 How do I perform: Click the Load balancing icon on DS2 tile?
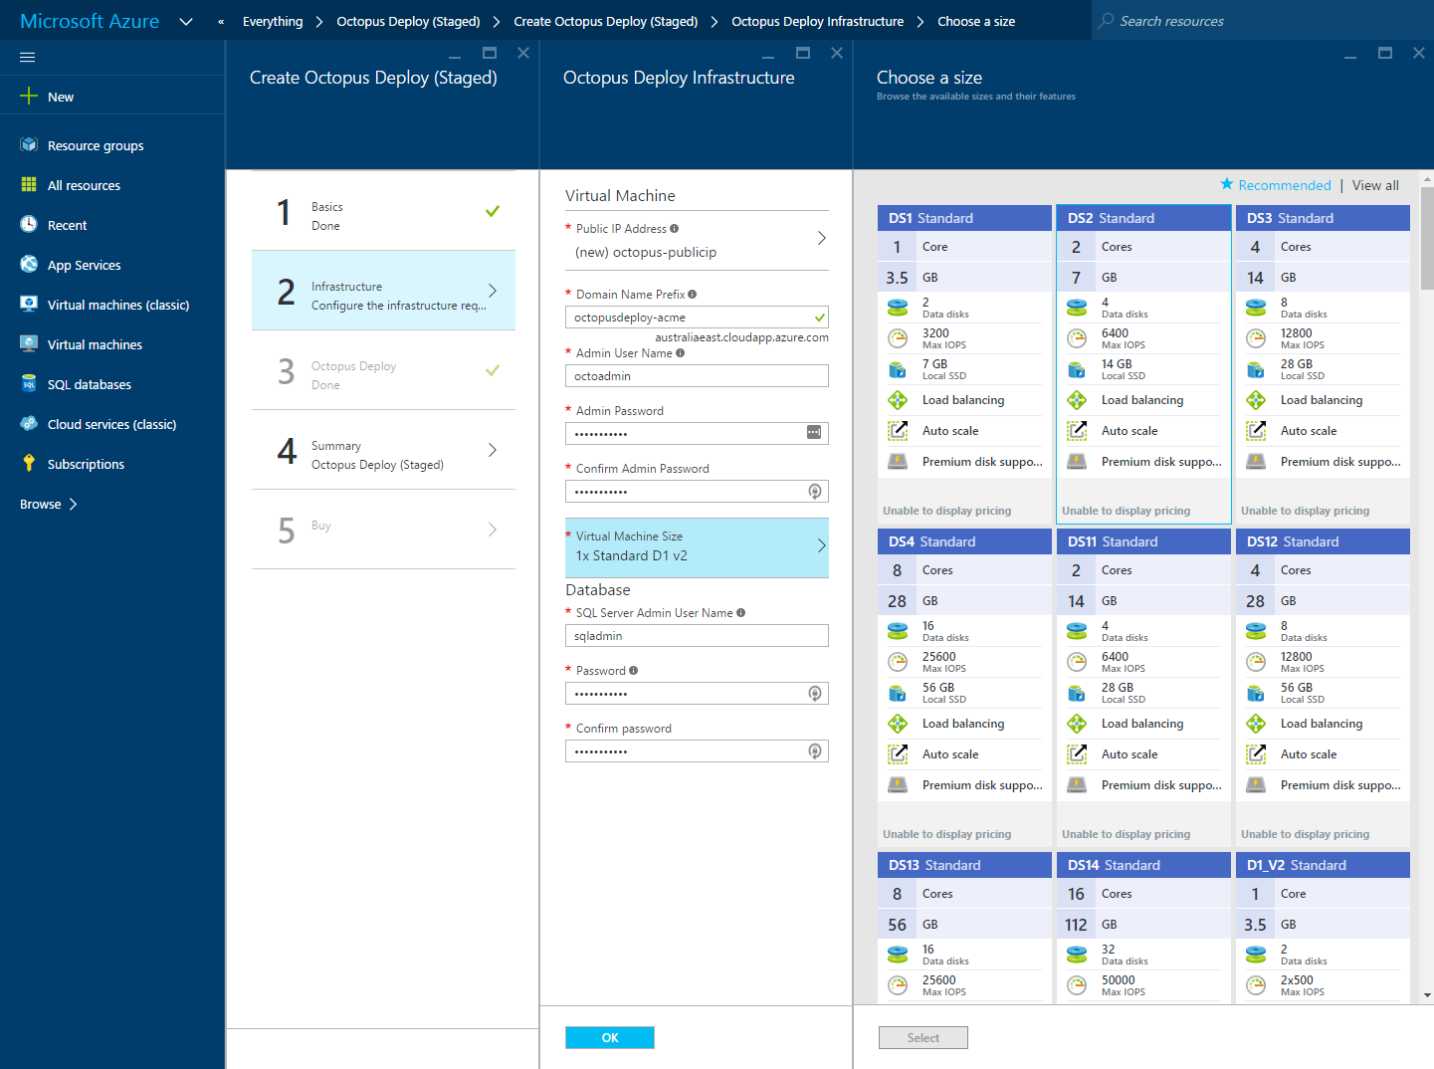point(1077,399)
